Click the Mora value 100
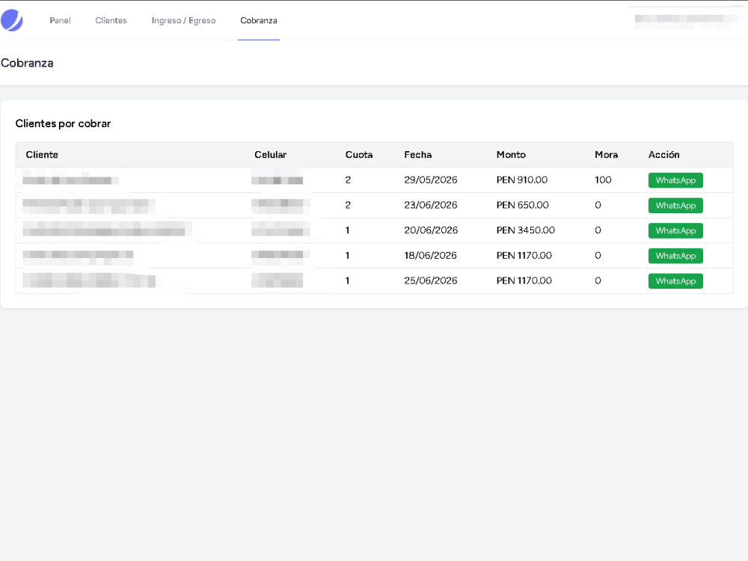This screenshot has height=561, width=748. [x=603, y=180]
